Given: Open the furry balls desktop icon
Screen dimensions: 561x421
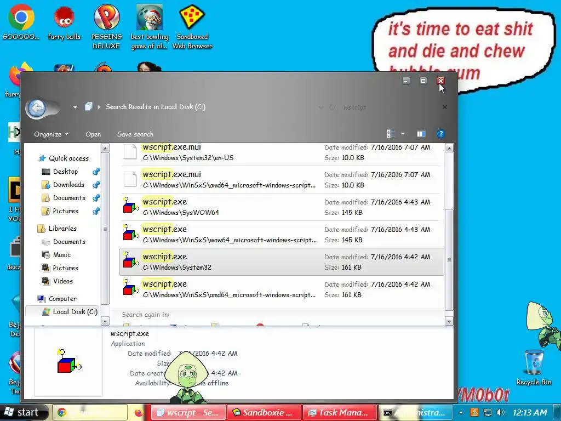Looking at the screenshot, I should (64, 22).
